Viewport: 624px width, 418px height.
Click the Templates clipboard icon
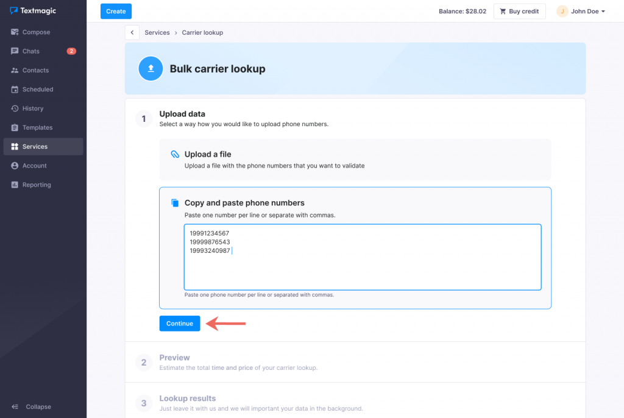15,128
